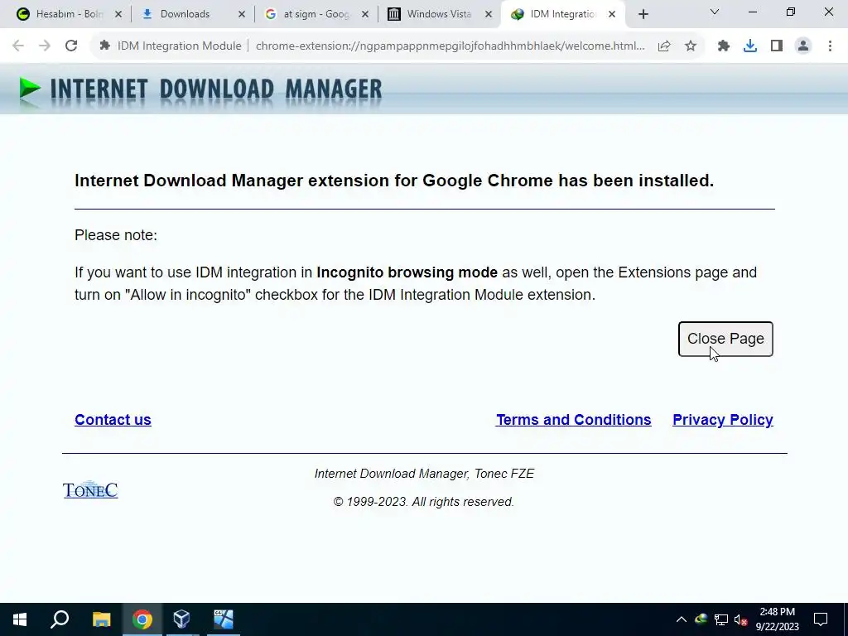Open the VirtualBox cube taskbar icon
Viewport: 848px width, 636px height.
[x=182, y=619]
